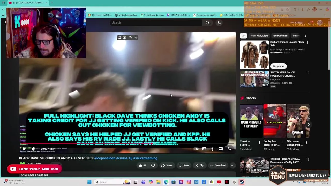Toggle the autoplay switch in the player
Viewport: 331px width, 186px height.
[197, 149]
